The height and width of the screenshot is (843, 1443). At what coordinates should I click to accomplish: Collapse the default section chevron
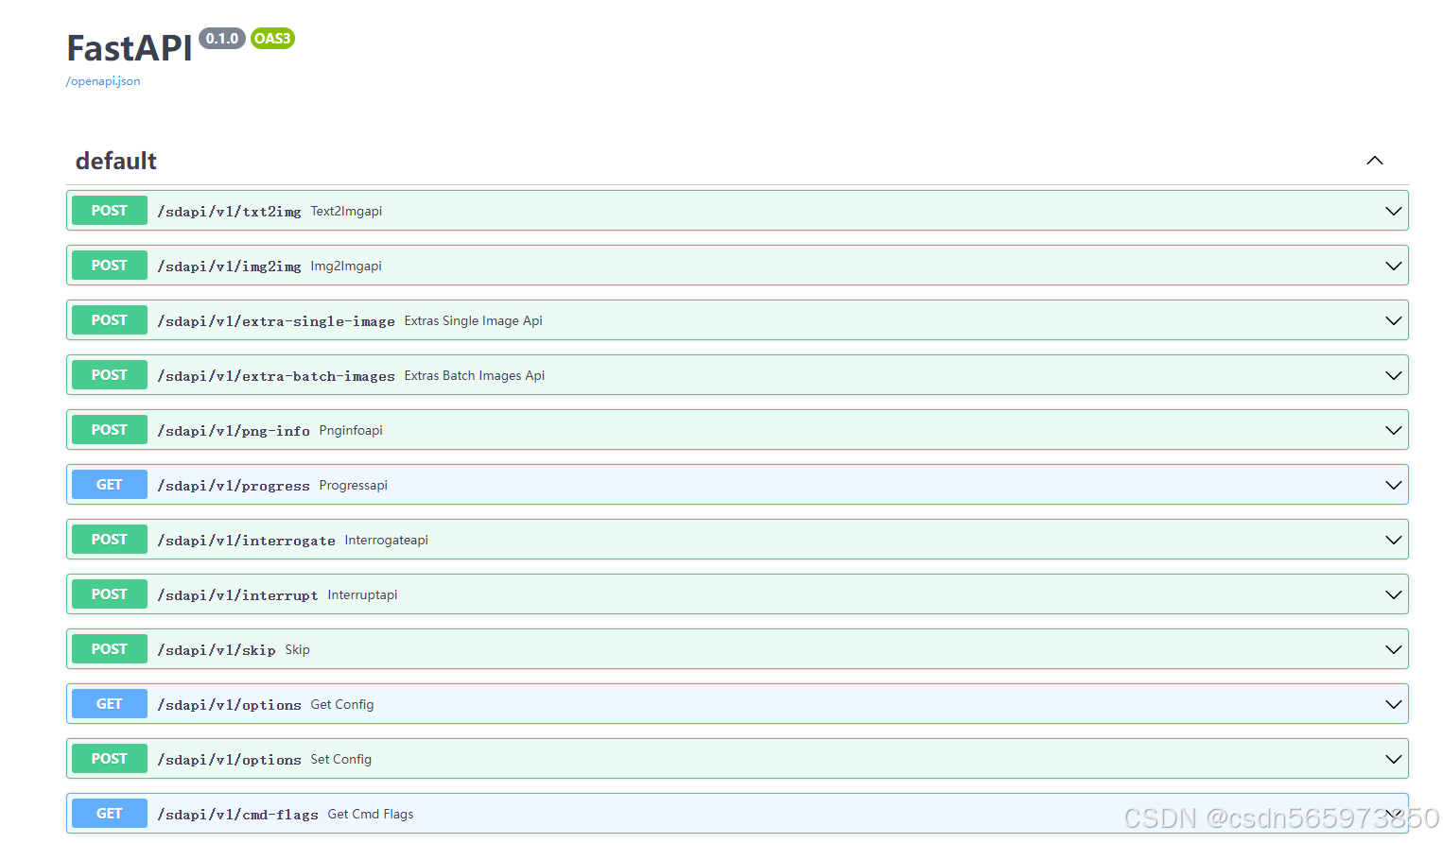[x=1375, y=161]
